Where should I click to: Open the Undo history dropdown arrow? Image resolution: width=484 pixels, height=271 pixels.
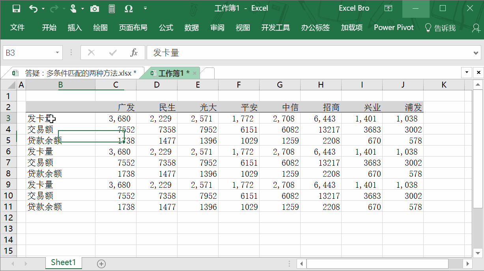pos(43,9)
